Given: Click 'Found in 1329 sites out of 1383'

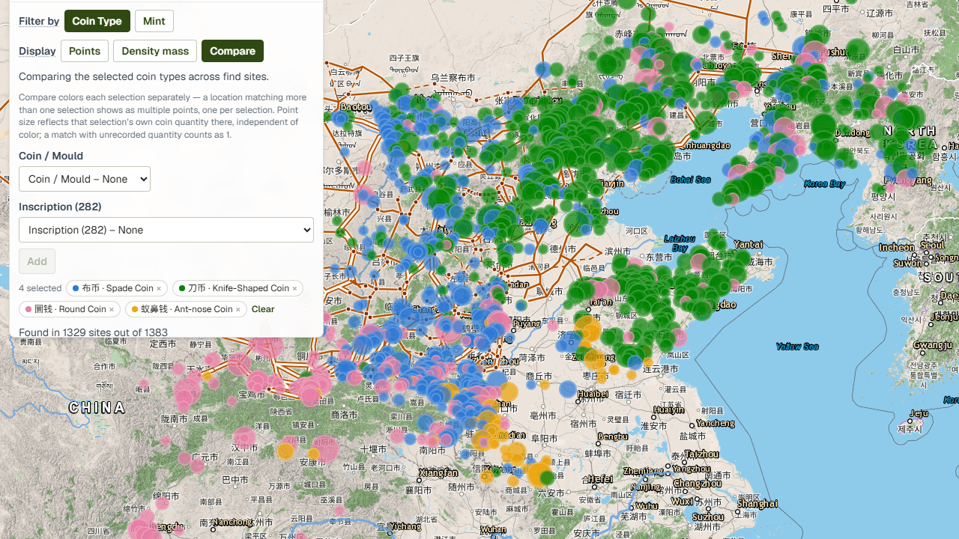Looking at the screenshot, I should coord(93,332).
